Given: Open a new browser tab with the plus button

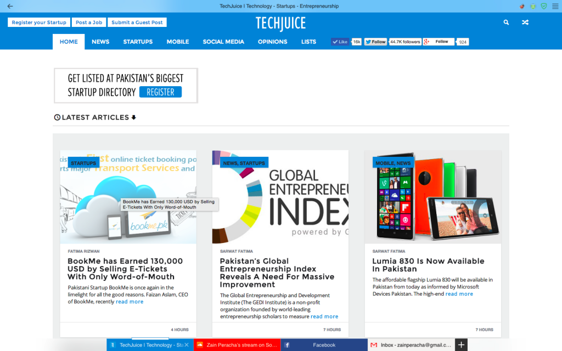Looking at the screenshot, I should 460,345.
